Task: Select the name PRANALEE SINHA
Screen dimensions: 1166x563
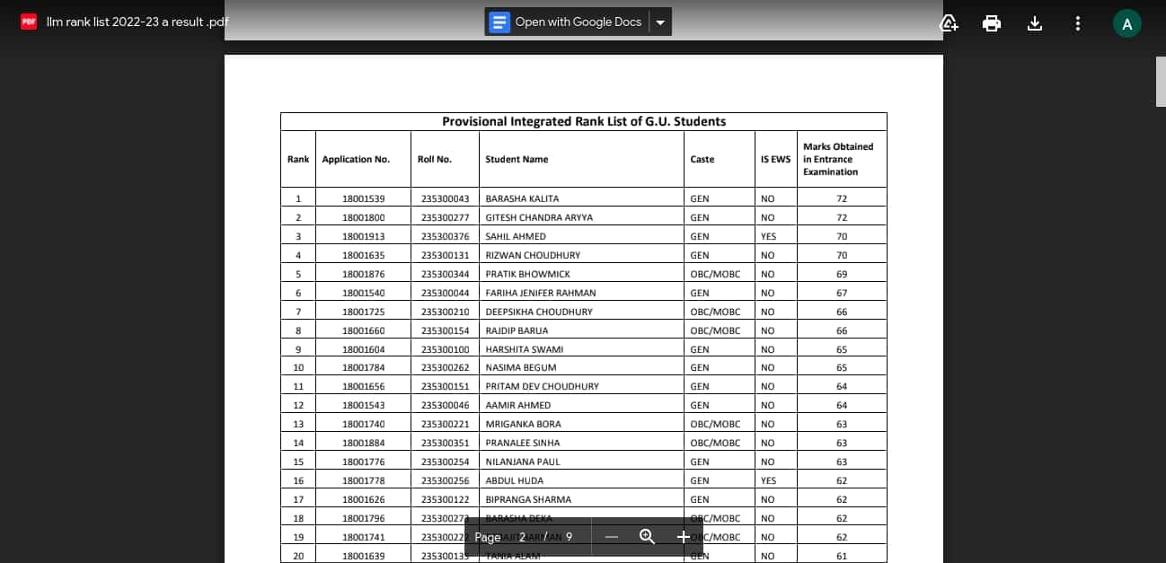Action: [x=522, y=443]
